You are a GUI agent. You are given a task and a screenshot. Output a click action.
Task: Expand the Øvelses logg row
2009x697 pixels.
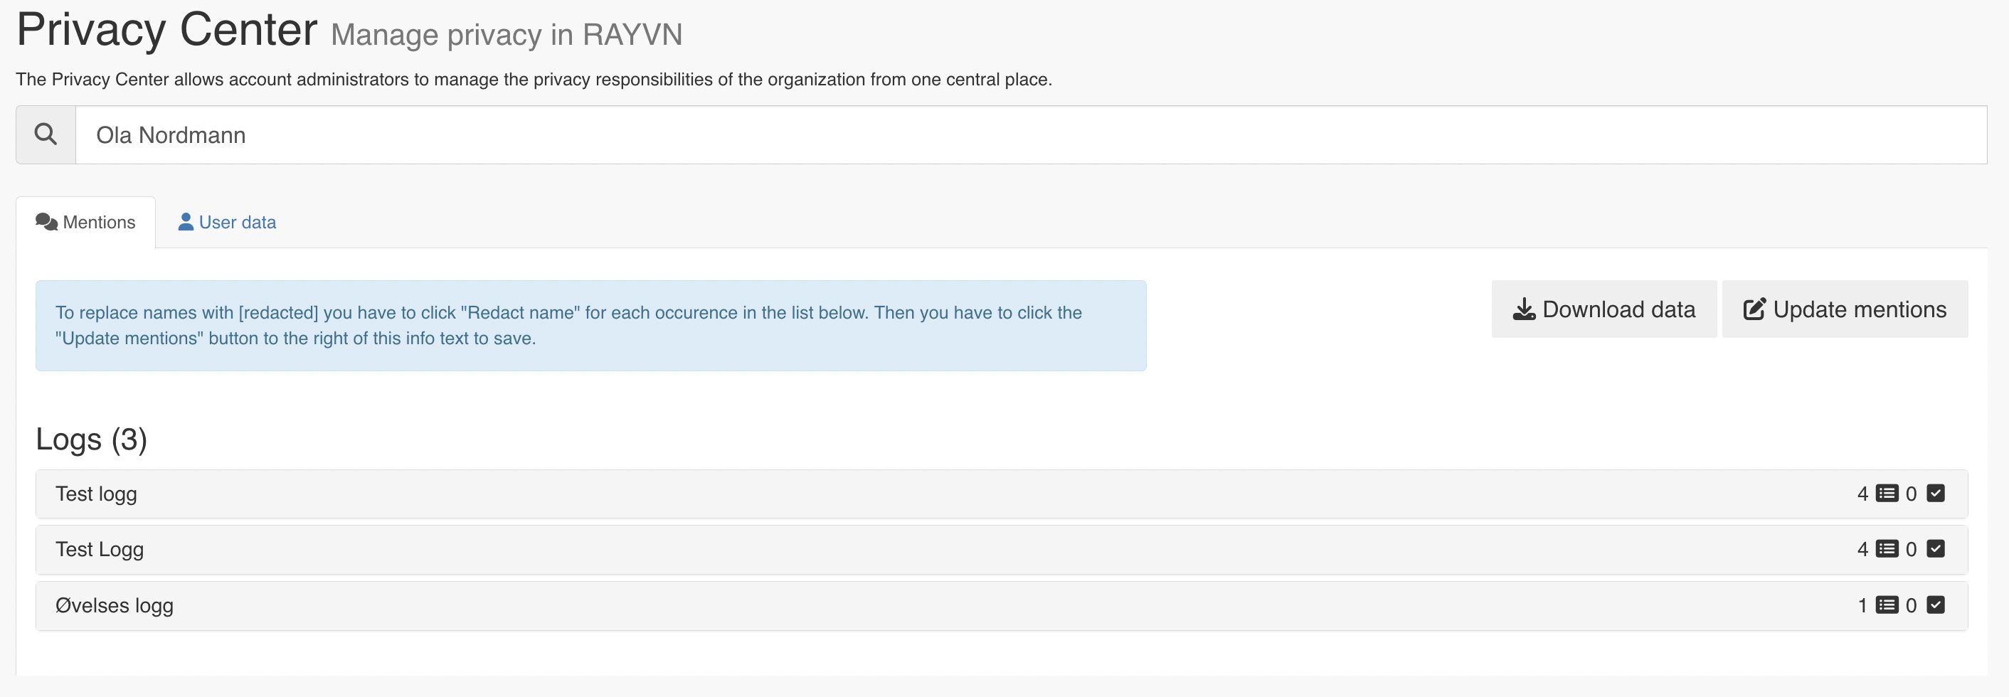pyautogui.click(x=1002, y=606)
